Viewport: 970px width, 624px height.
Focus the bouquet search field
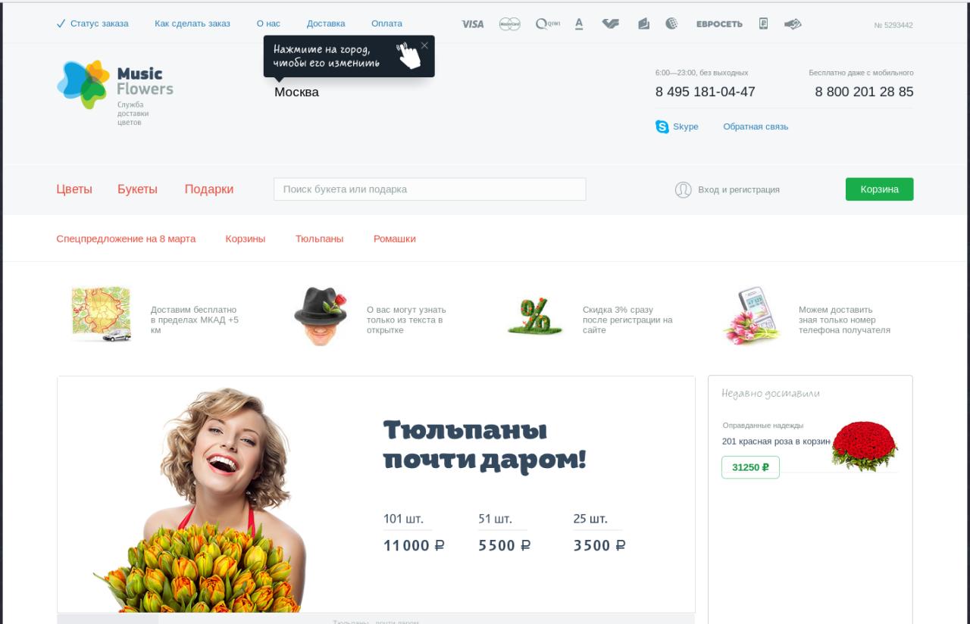430,189
